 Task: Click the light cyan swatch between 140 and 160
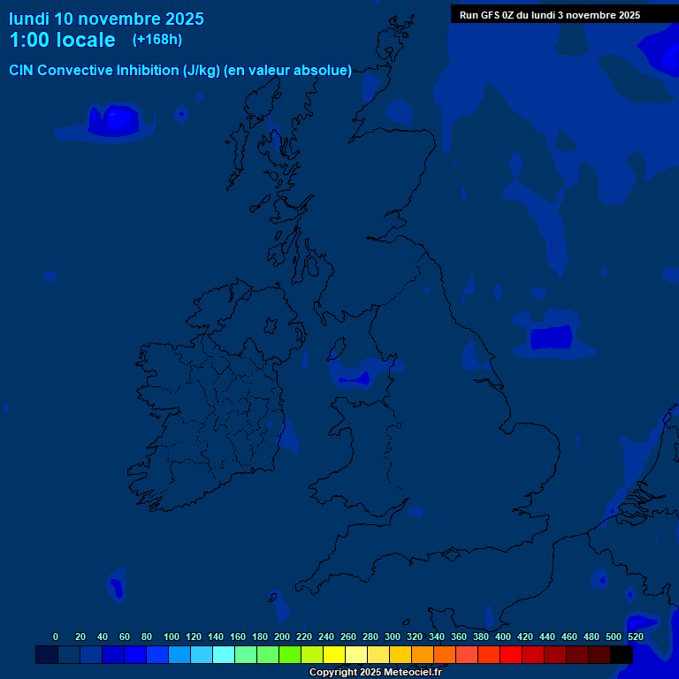224,654
